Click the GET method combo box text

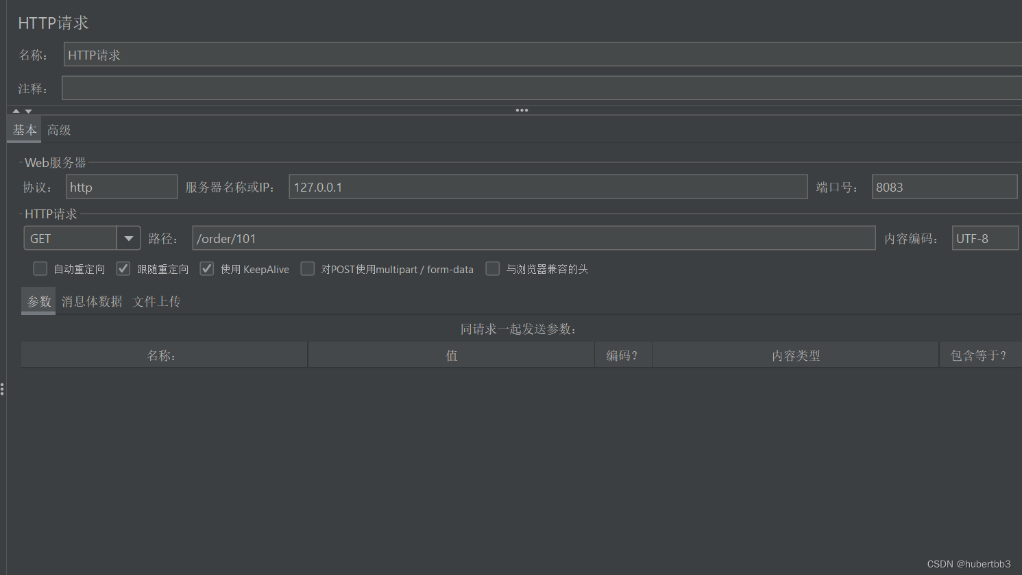point(71,238)
